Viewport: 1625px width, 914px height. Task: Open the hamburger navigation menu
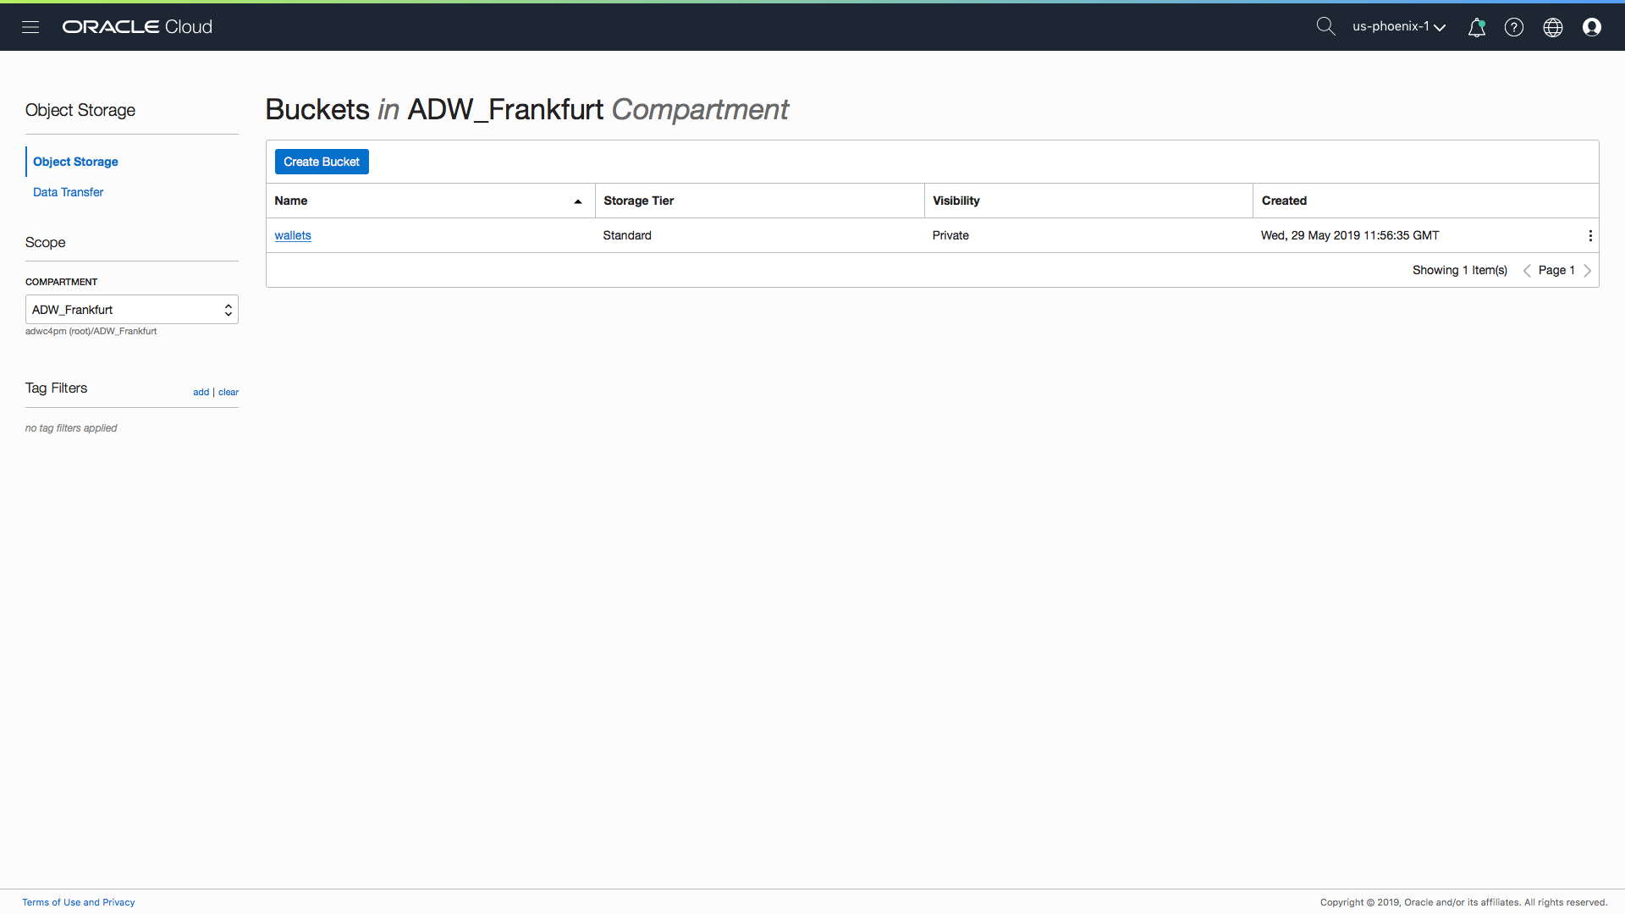[x=30, y=27]
